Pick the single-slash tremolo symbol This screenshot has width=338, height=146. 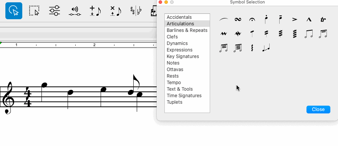pos(252,34)
